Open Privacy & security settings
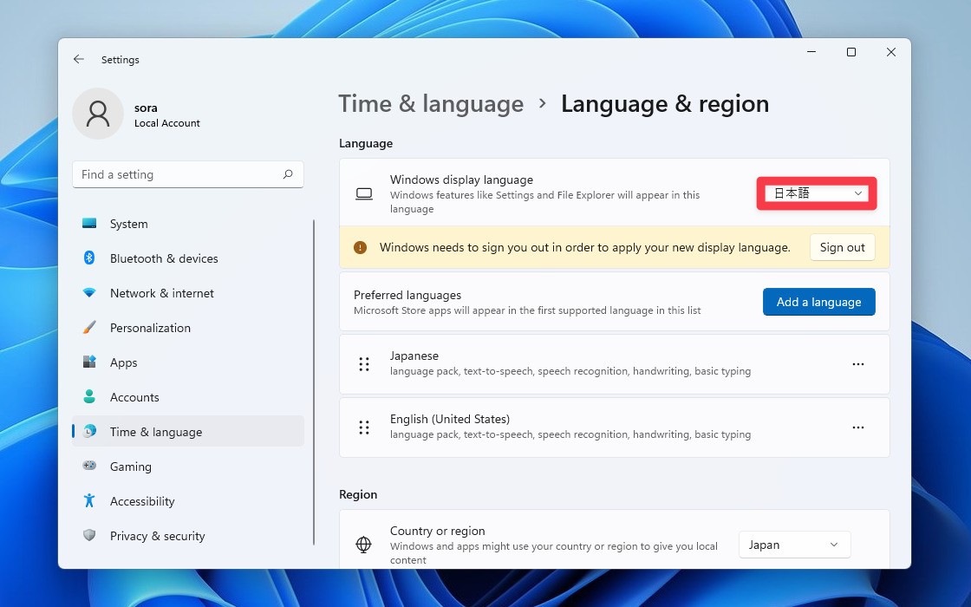This screenshot has width=971, height=607. [x=188, y=536]
